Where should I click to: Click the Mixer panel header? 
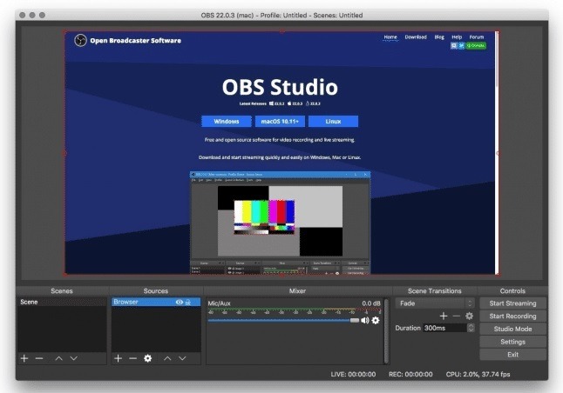click(x=298, y=291)
